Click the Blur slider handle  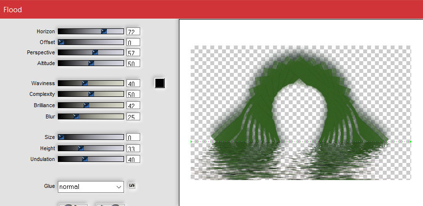click(x=75, y=116)
